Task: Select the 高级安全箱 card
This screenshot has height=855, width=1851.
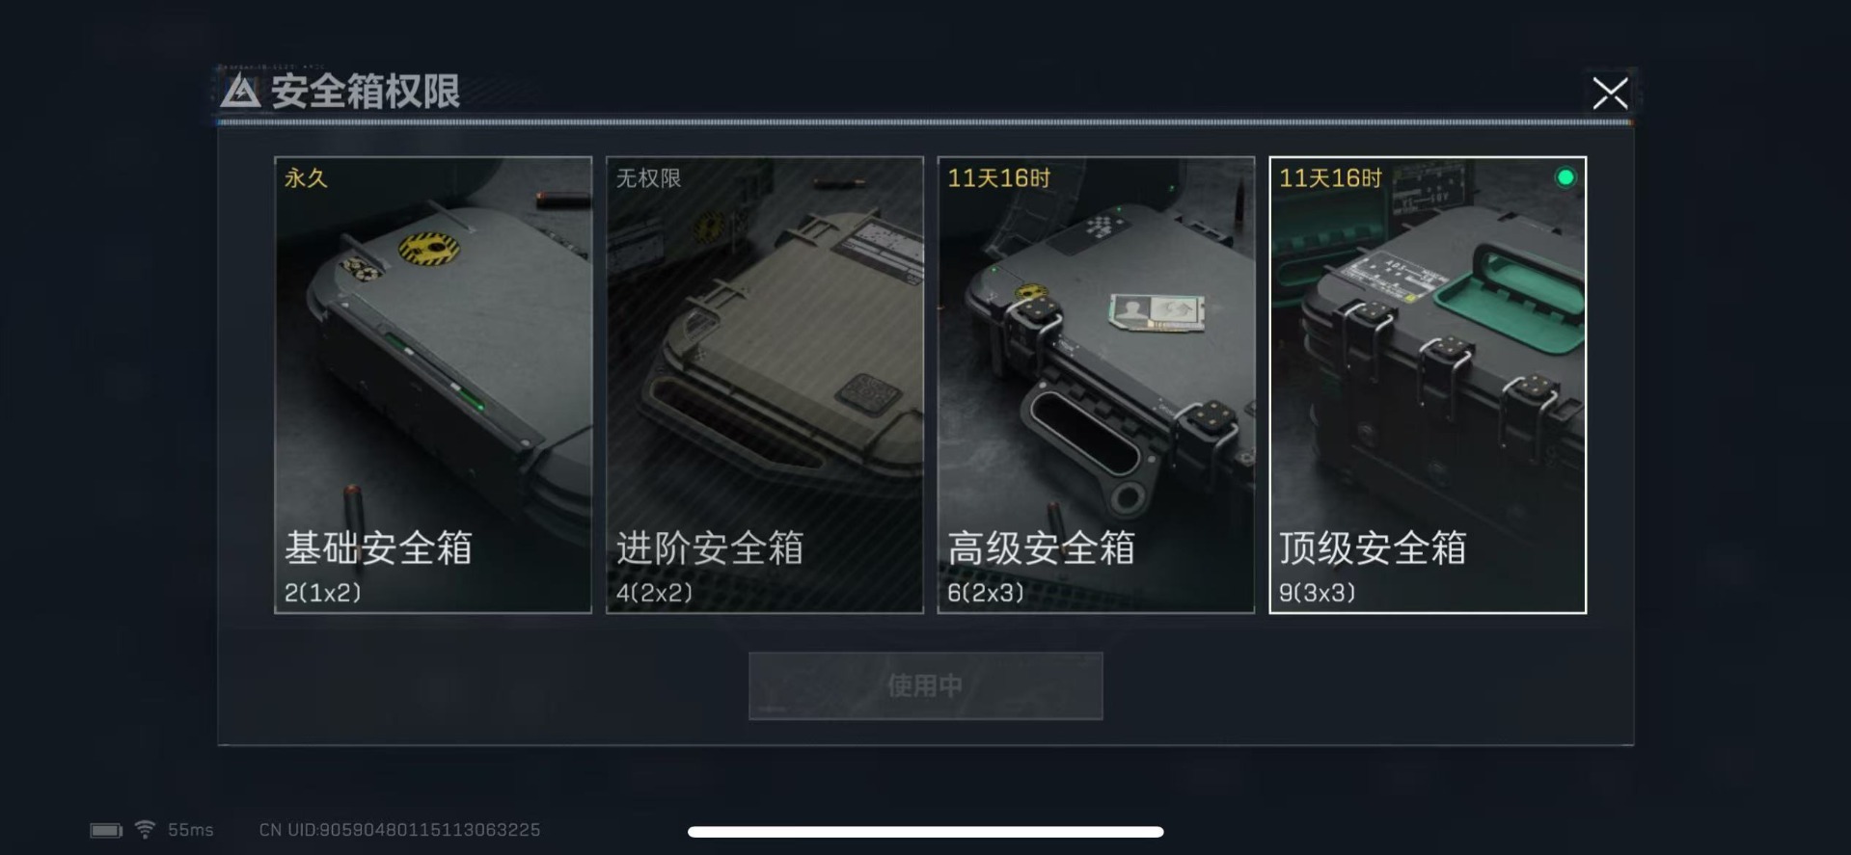Action: (1096, 385)
